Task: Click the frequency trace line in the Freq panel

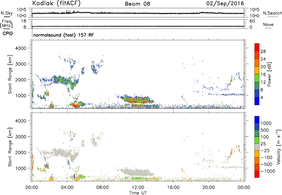Action: pyautogui.click(x=138, y=26)
